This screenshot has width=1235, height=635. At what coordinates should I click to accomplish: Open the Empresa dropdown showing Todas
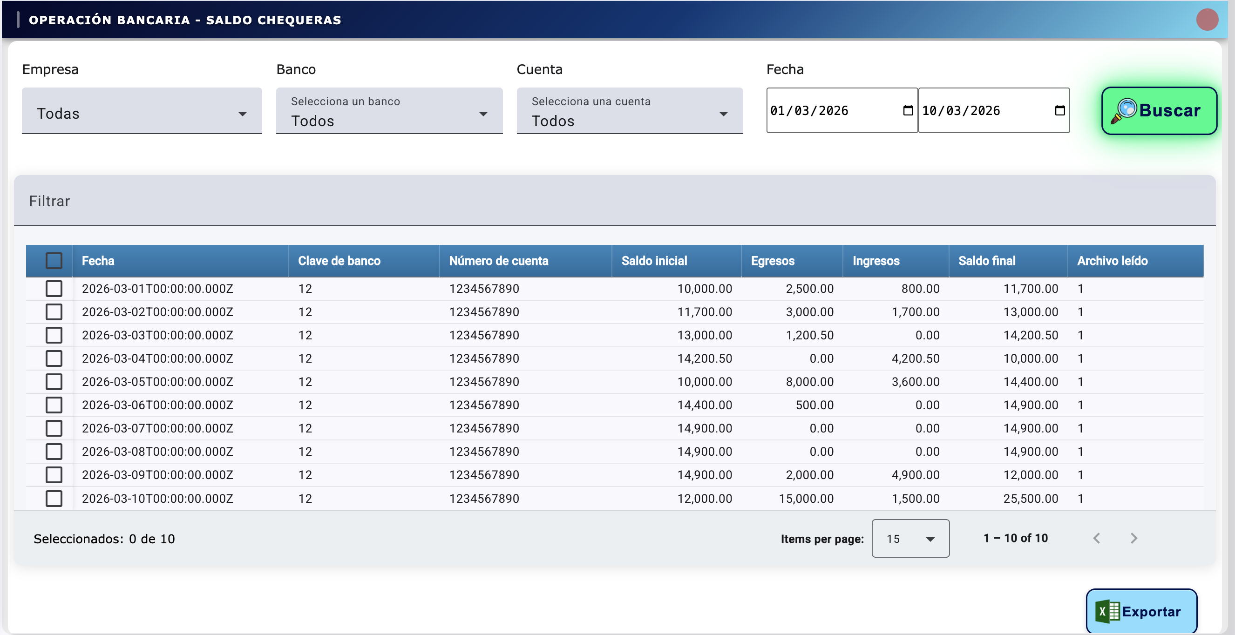click(x=142, y=111)
